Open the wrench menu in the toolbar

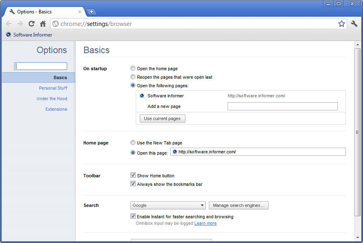pos(354,24)
